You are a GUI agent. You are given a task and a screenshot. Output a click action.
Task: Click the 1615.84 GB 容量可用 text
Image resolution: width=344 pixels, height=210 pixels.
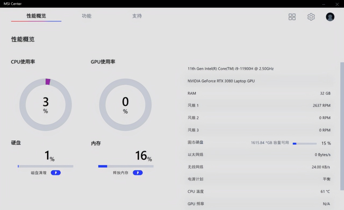[270, 143]
